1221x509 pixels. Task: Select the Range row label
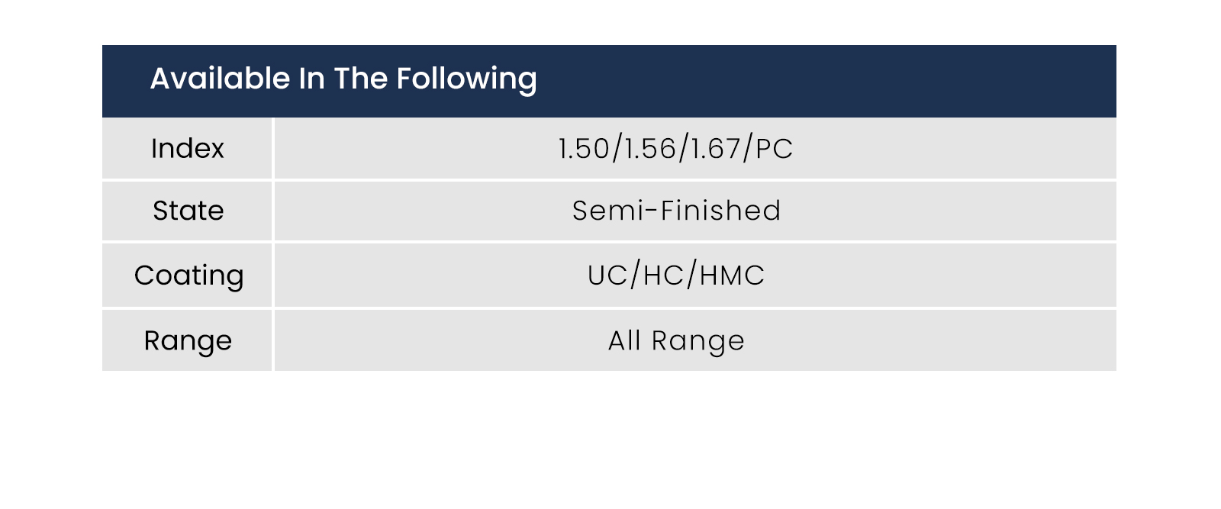[x=188, y=341]
